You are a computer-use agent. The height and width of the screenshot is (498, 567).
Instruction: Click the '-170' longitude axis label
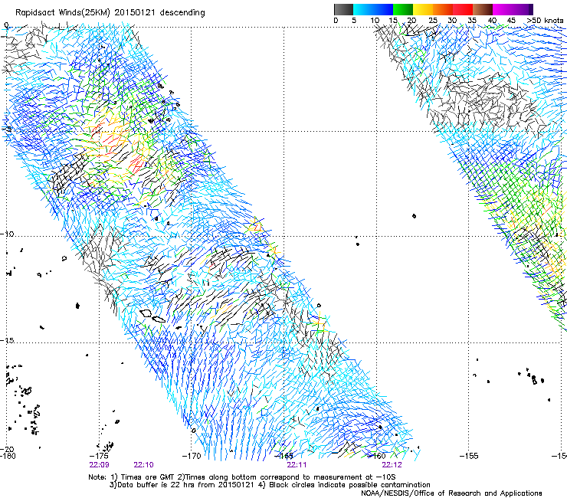(192, 456)
